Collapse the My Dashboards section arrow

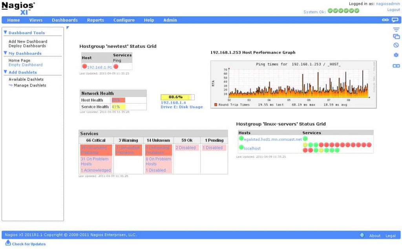coord(5,53)
